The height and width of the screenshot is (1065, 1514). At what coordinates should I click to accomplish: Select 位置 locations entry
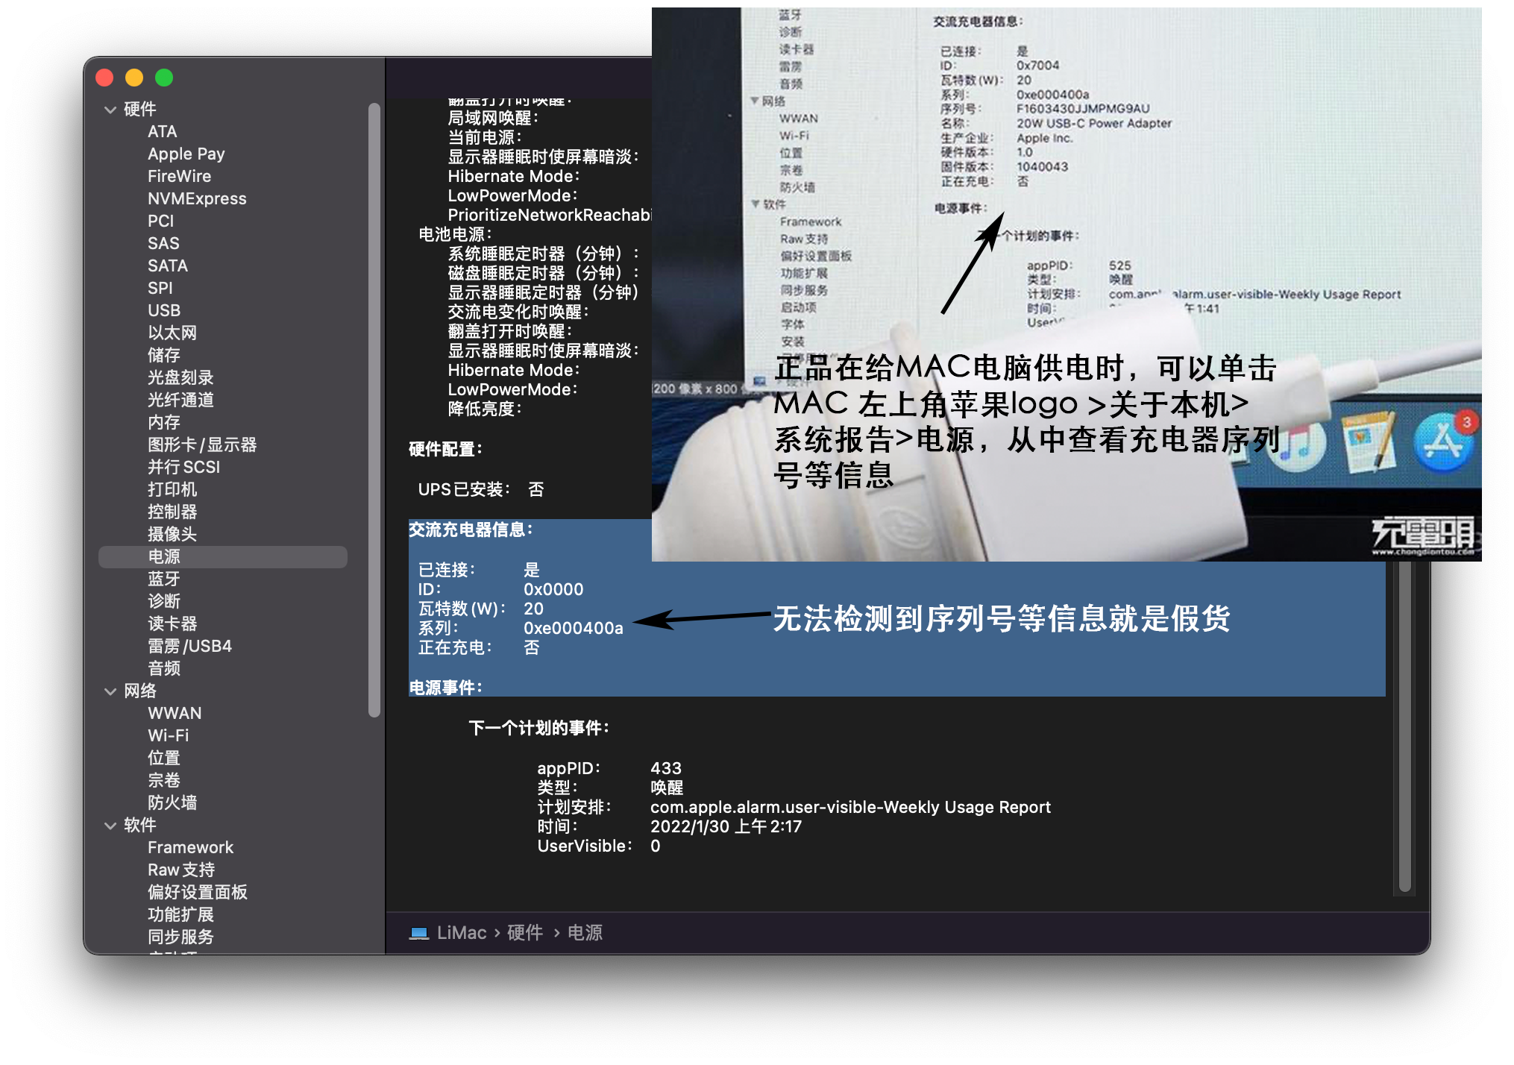[x=164, y=758]
